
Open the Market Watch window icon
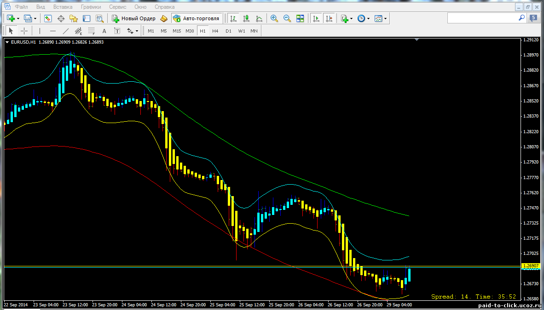click(48, 18)
